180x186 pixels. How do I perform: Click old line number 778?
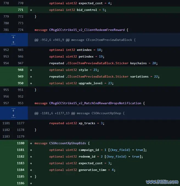tap(6, 3)
